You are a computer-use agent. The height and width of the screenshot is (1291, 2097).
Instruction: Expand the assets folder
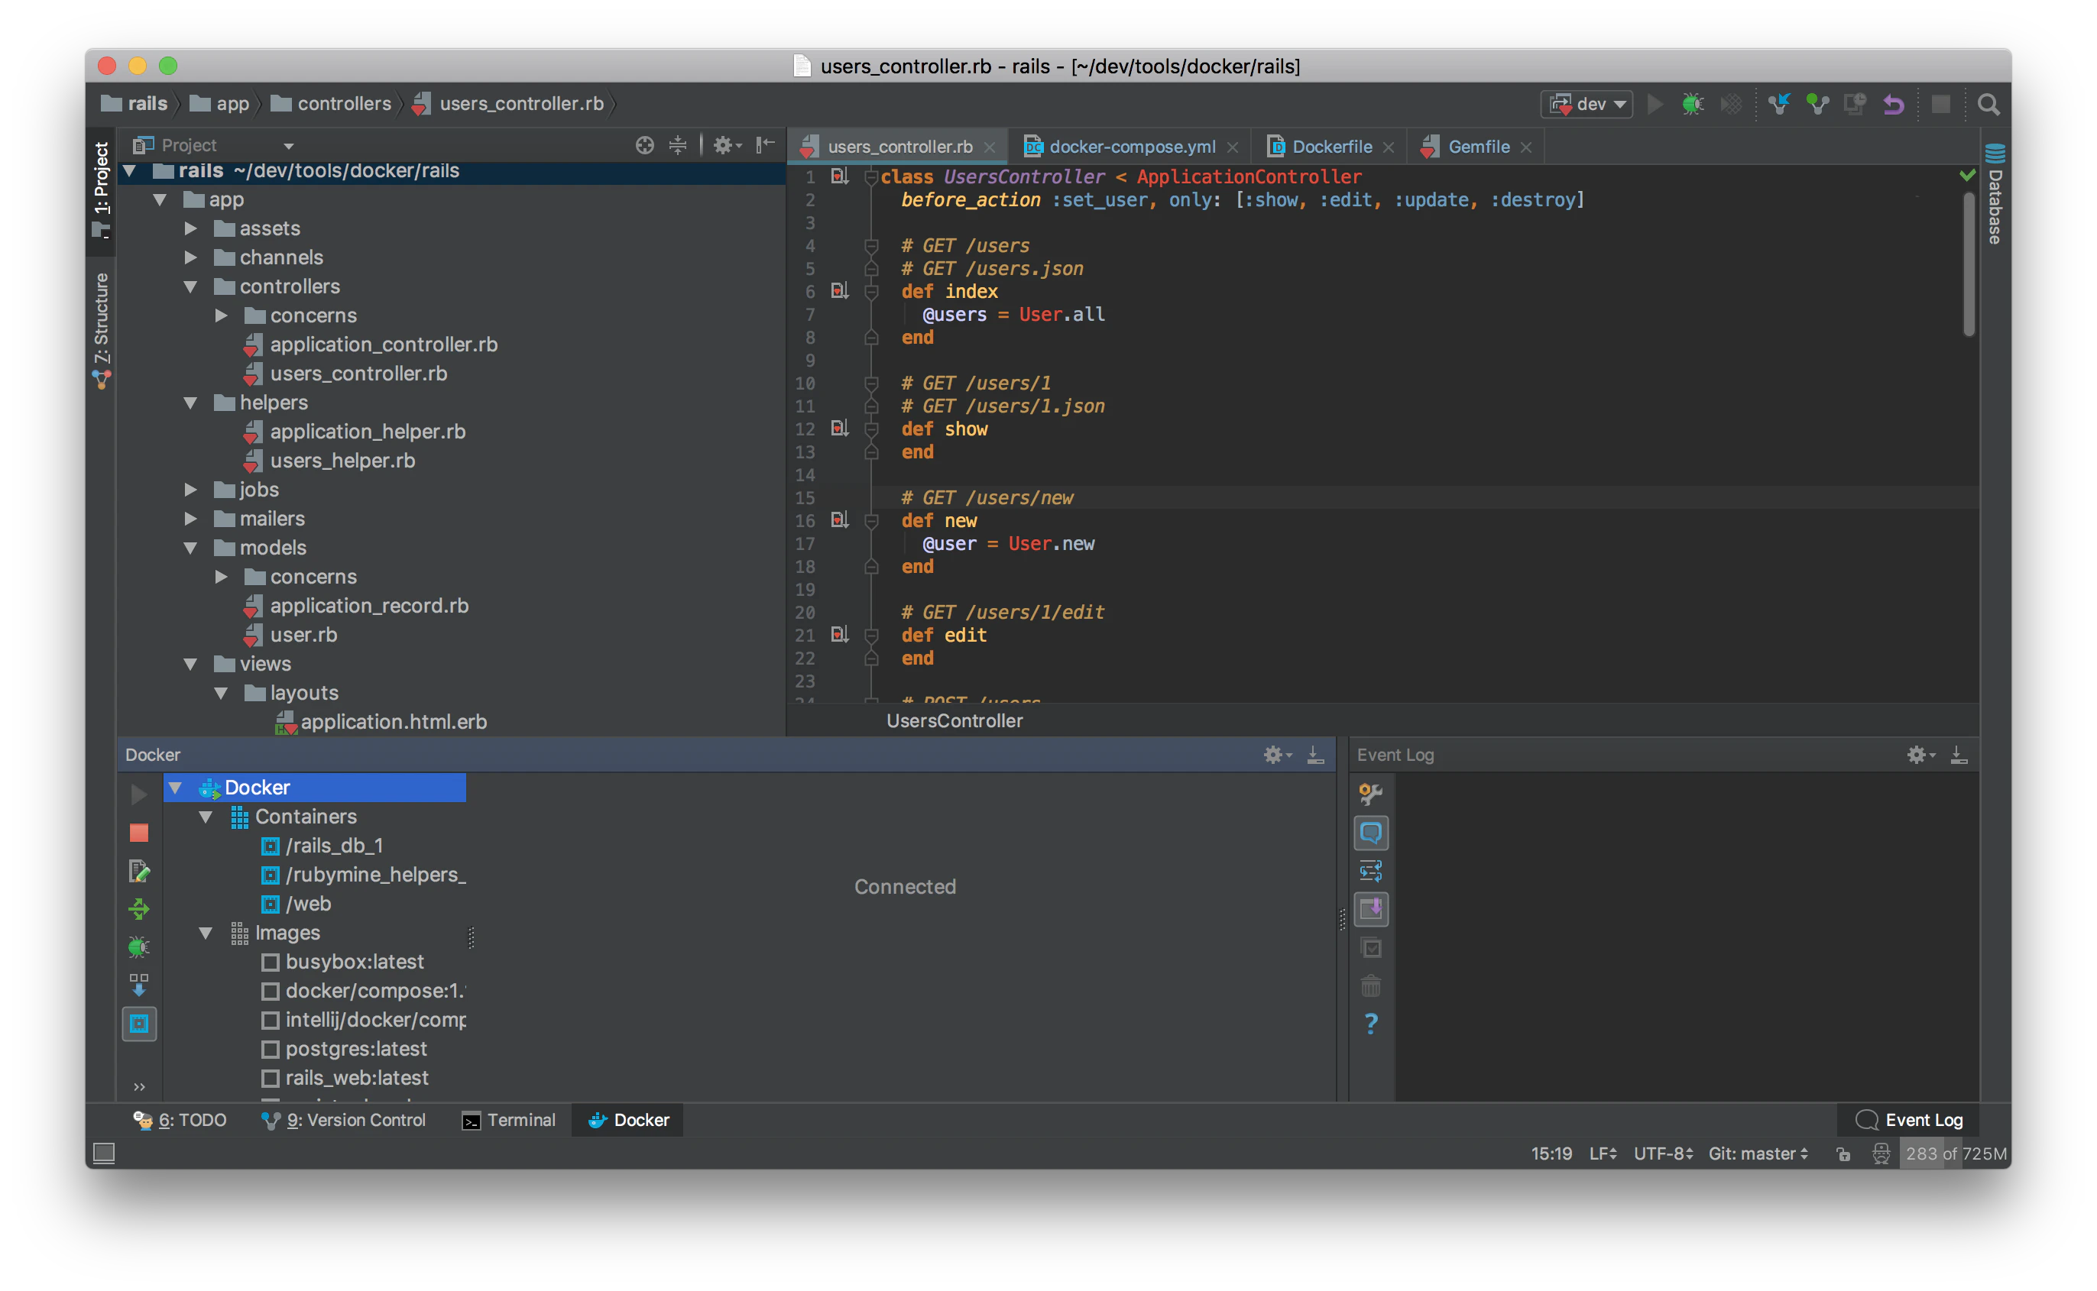point(190,229)
